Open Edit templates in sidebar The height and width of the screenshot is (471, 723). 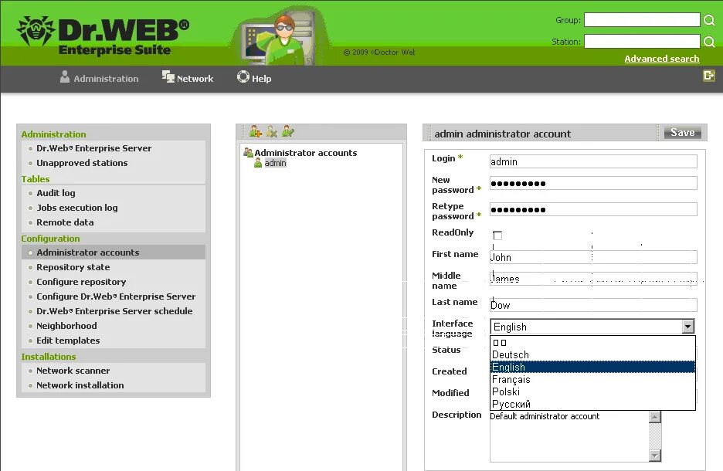68,340
